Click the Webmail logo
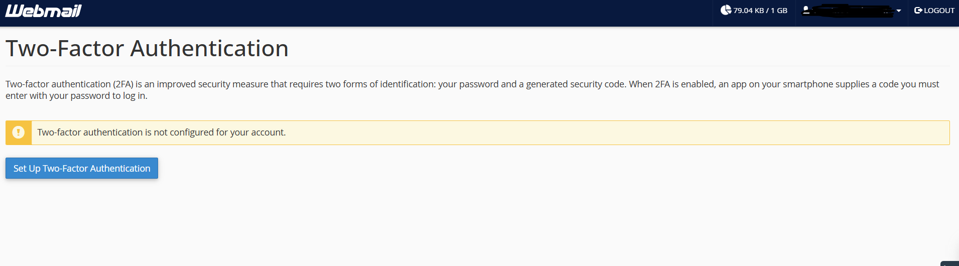 tap(43, 11)
